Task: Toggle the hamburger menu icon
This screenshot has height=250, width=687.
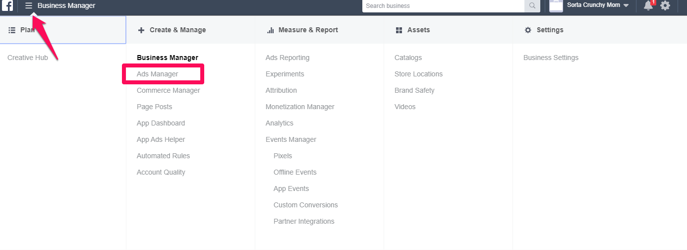Action: (x=29, y=5)
